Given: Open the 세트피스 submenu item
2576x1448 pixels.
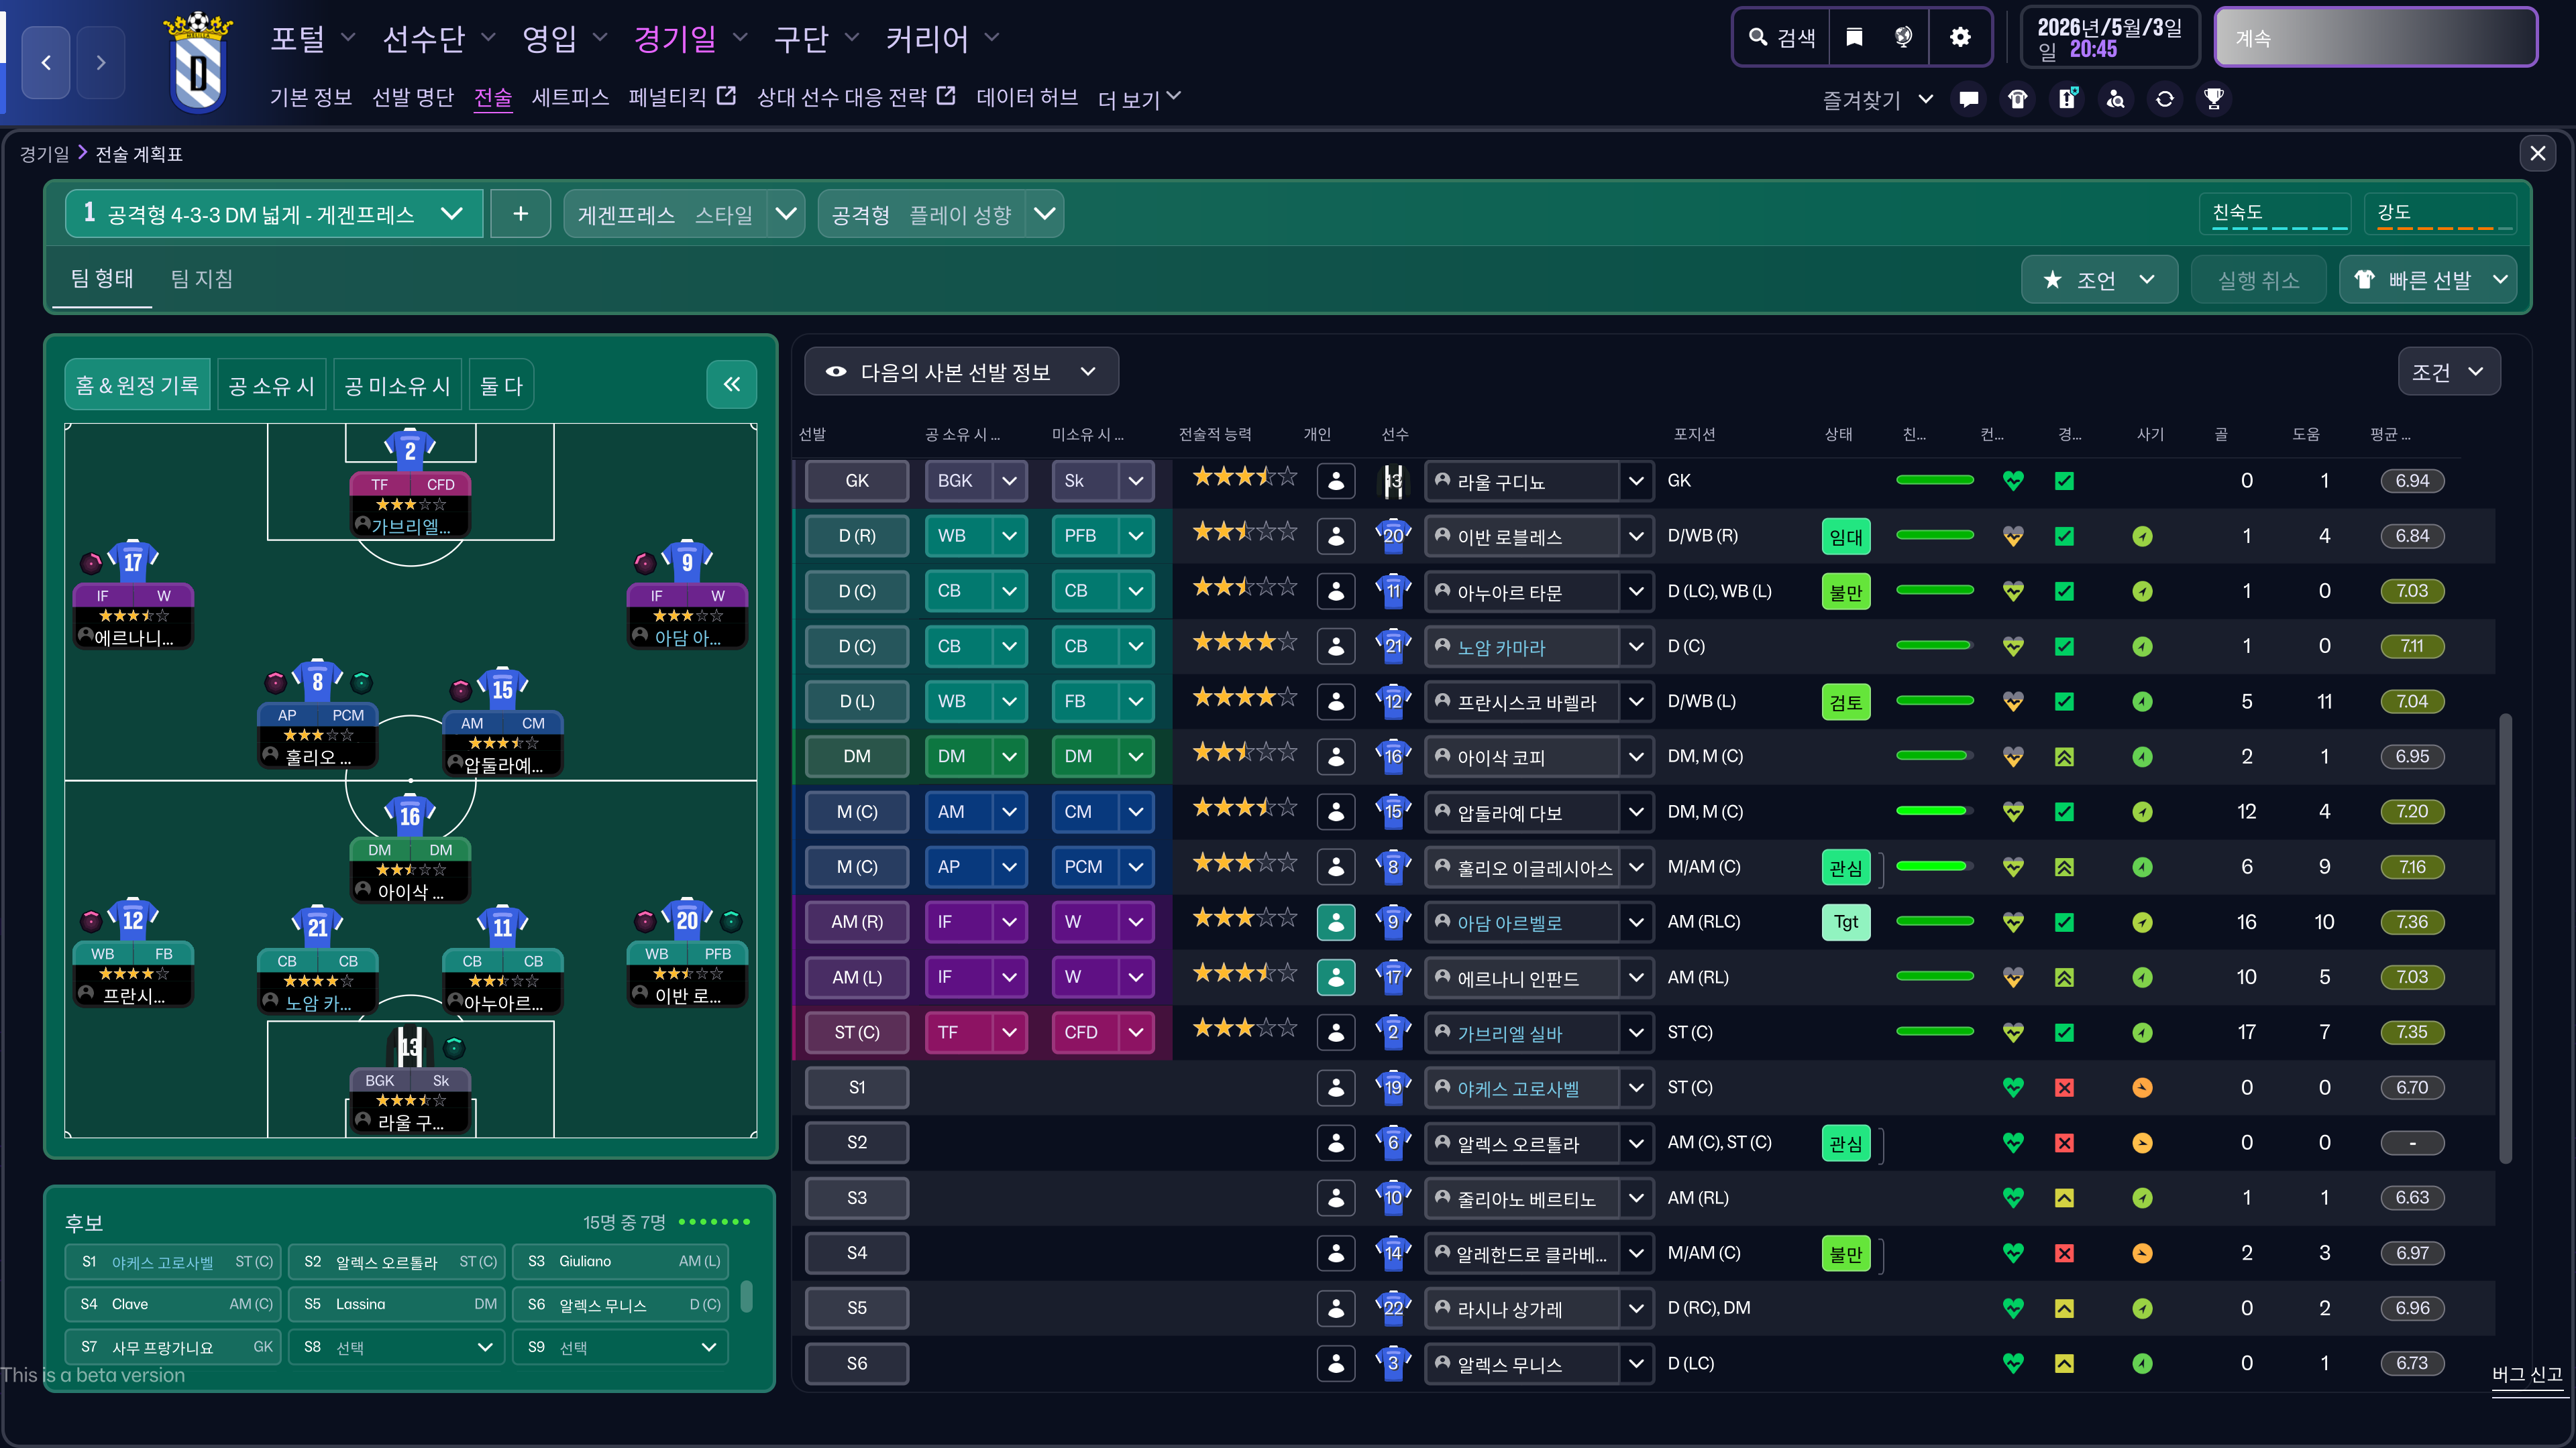Looking at the screenshot, I should coord(570,98).
